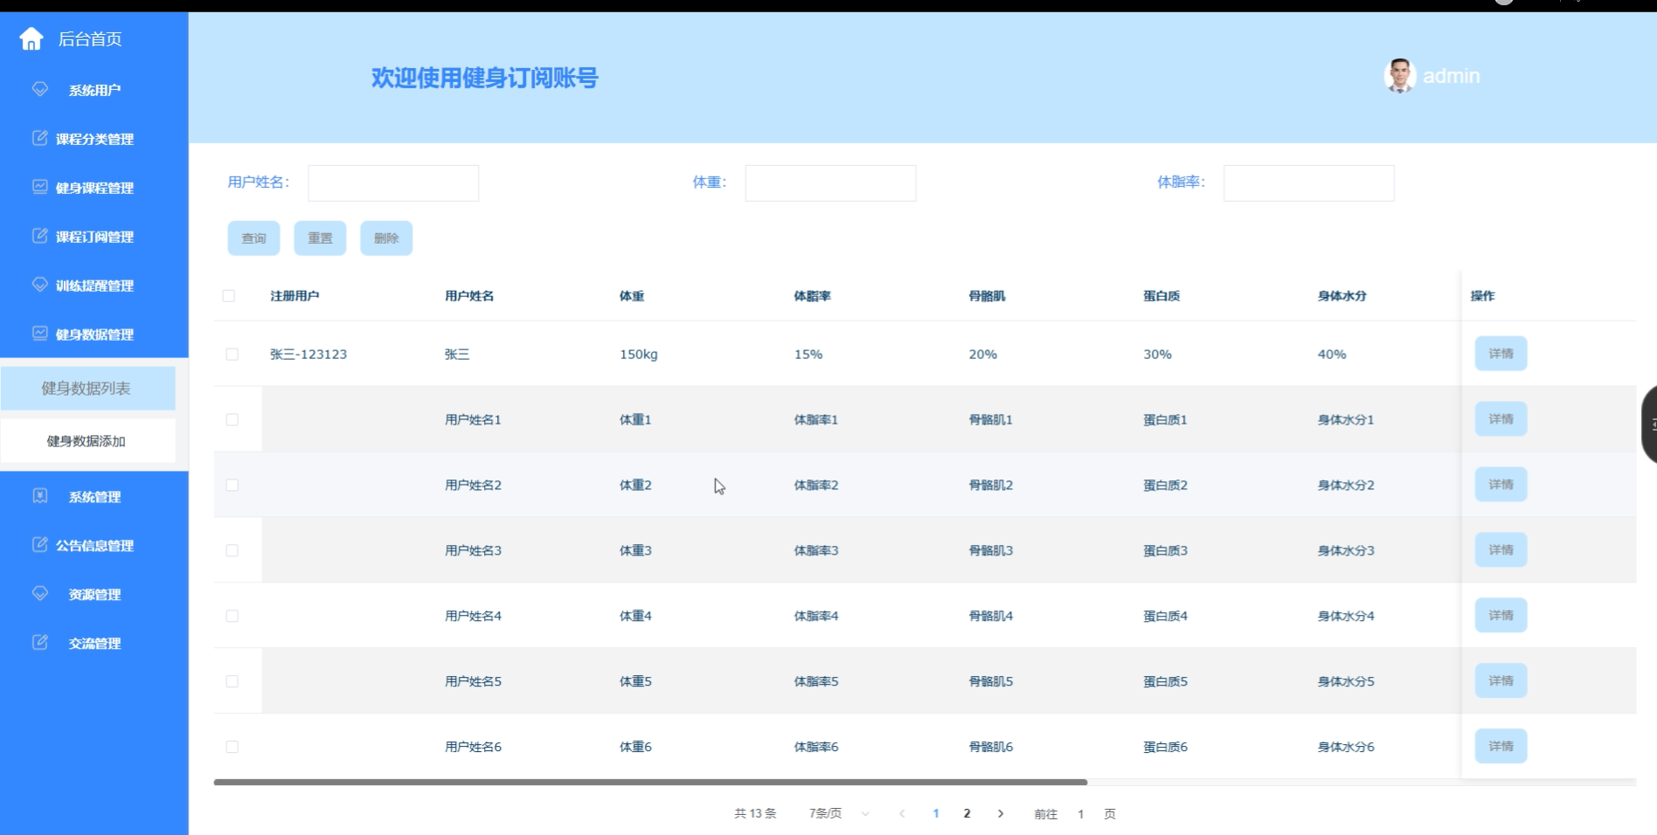Select page 1 in pagination
This screenshot has width=1657, height=835.
click(x=936, y=813)
